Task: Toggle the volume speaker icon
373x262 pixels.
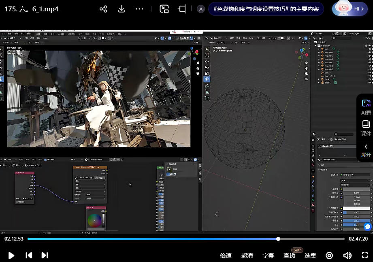Action: tap(347, 255)
